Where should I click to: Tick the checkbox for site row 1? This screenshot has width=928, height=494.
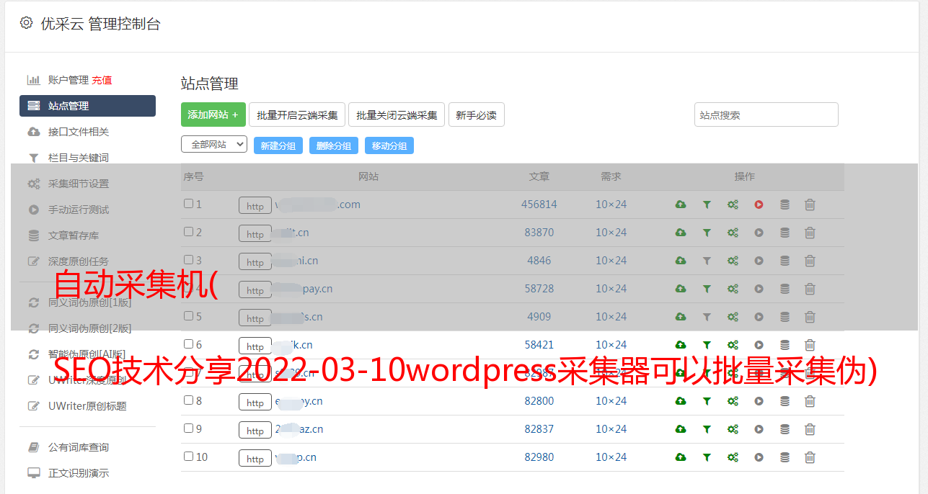[x=188, y=204]
